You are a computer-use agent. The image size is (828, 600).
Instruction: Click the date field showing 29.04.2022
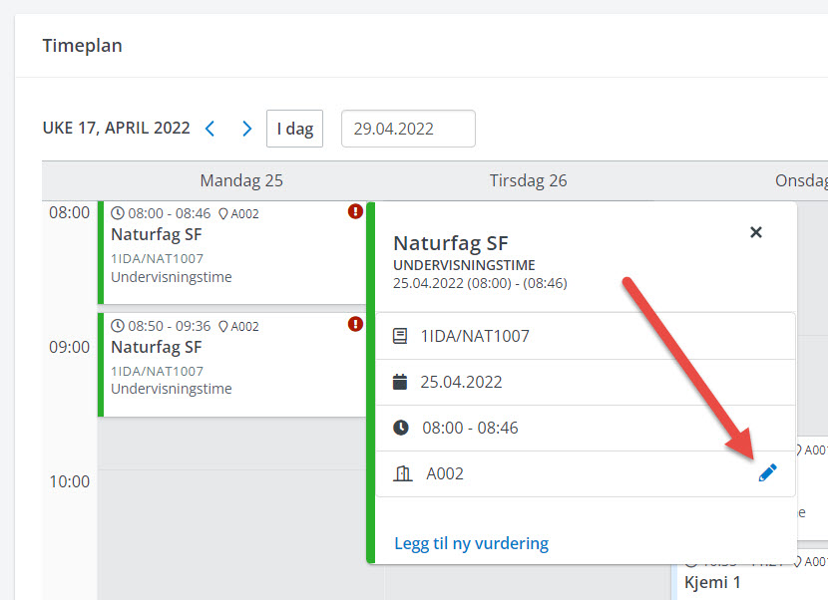(408, 129)
